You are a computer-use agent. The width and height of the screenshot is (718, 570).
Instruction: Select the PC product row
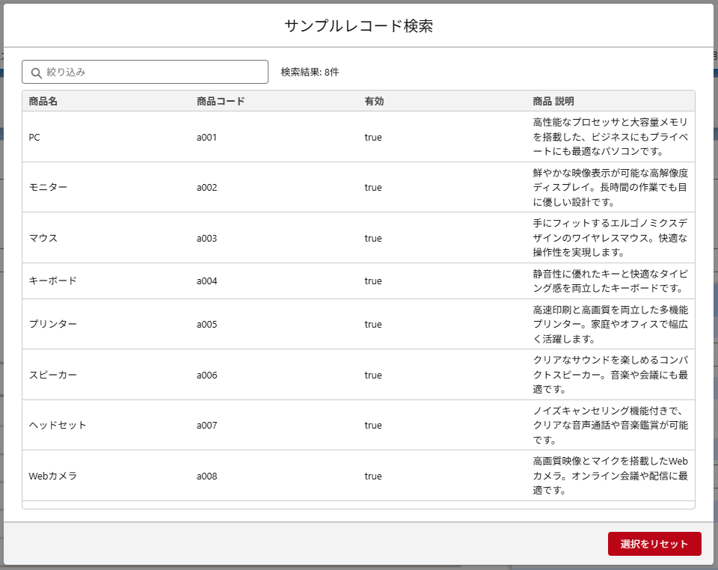click(34, 137)
